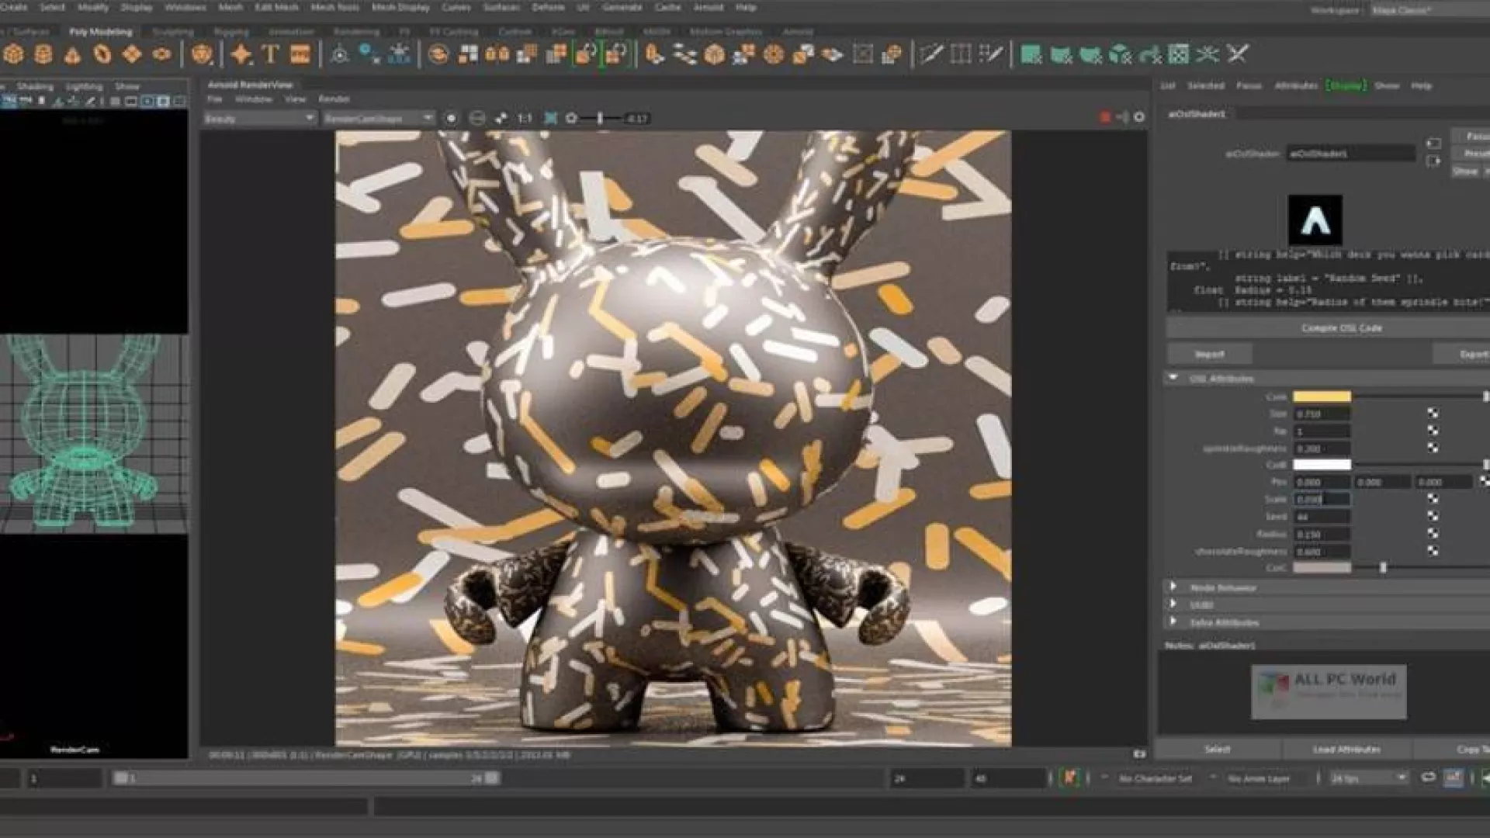The height and width of the screenshot is (838, 1490).
Task: Click the multi-cut knife shelf icon
Action: [x=930, y=54]
